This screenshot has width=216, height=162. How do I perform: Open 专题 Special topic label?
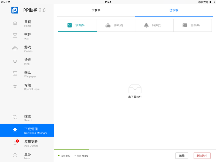32,87
